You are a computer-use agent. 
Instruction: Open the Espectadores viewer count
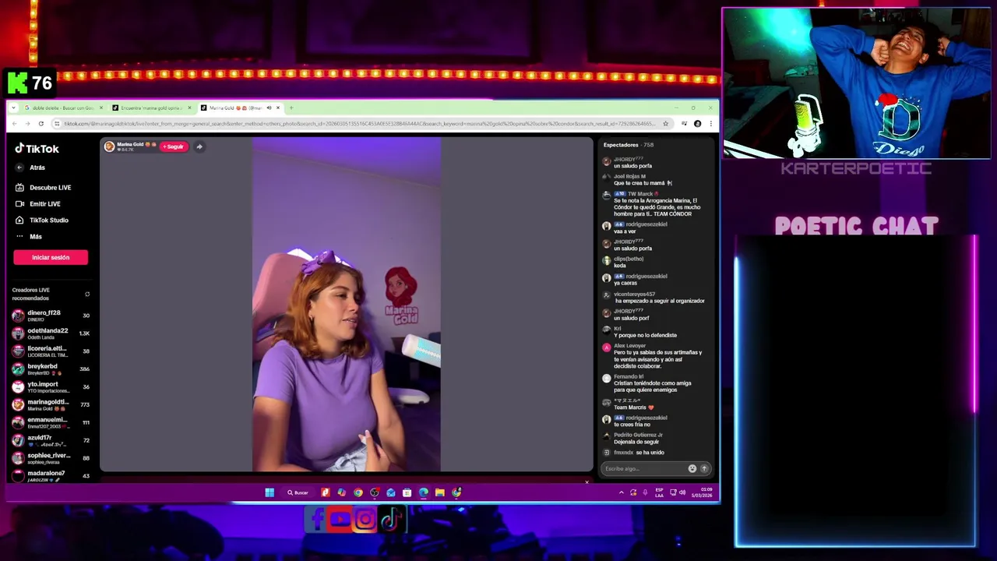point(629,145)
